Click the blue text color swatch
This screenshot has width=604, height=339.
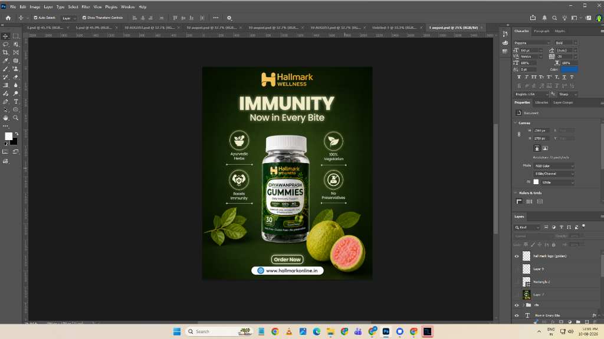click(569, 69)
